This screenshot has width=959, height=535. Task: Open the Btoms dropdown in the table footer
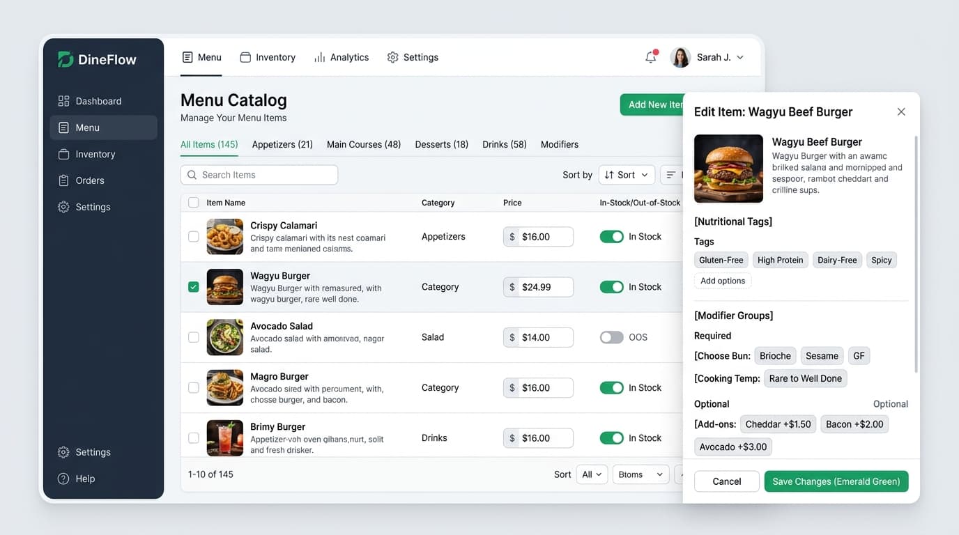coord(640,474)
